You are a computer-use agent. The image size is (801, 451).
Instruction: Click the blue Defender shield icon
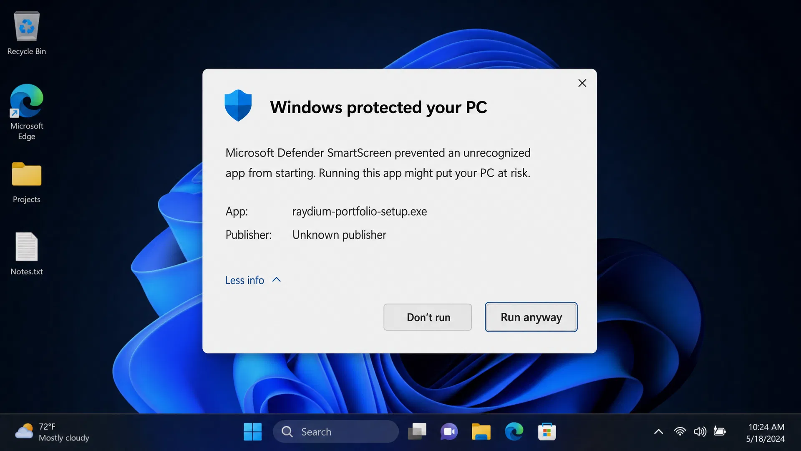(238, 106)
